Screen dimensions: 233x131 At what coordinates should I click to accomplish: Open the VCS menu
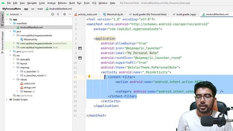(x=94, y=3)
